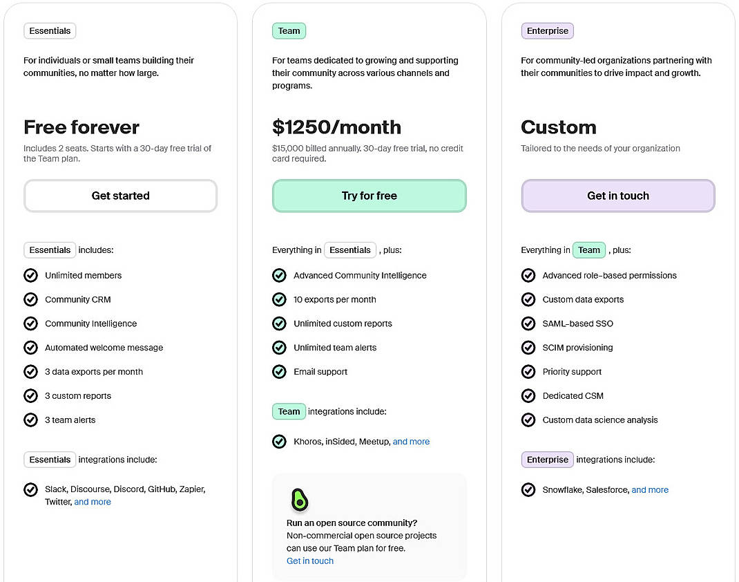The width and height of the screenshot is (739, 582).
Task: Click the checkmark next to Dedicated CSM
Action: pyautogui.click(x=528, y=395)
